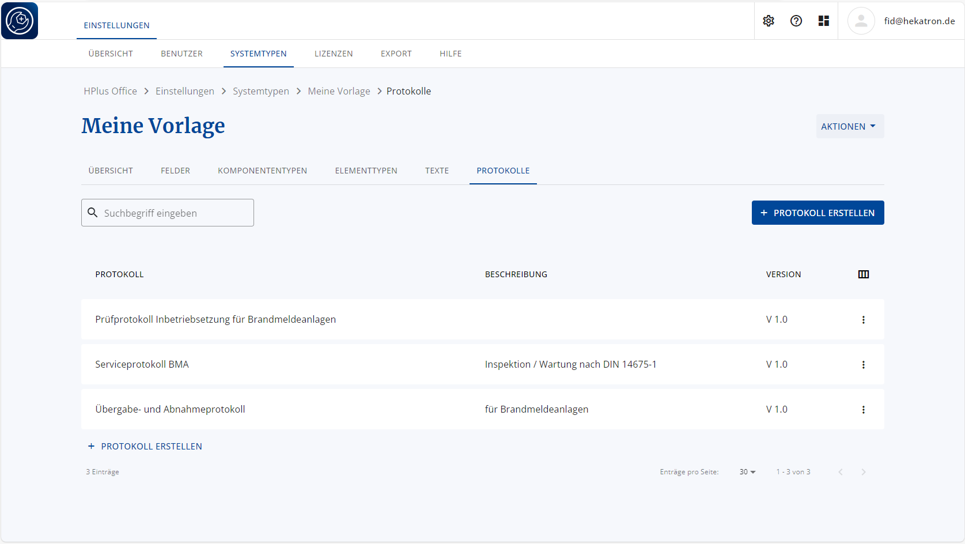This screenshot has width=965, height=544.
Task: Select the Protokolle sub-tab
Action: click(x=503, y=171)
